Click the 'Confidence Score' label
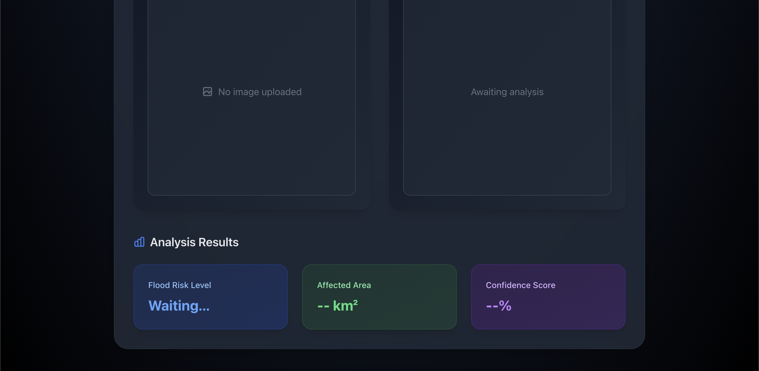This screenshot has width=759, height=371. pos(520,285)
